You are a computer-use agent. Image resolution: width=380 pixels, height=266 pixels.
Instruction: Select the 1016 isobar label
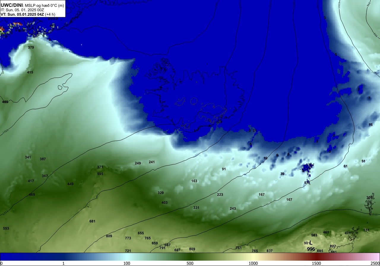(5, 212)
